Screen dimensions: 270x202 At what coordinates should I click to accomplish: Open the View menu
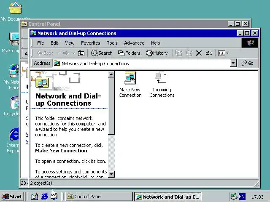pyautogui.click(x=70, y=43)
